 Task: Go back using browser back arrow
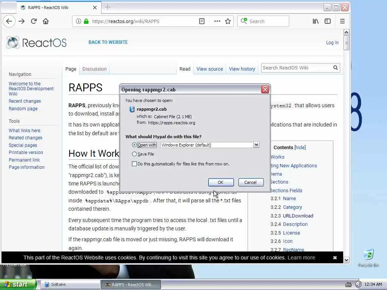coord(9,21)
